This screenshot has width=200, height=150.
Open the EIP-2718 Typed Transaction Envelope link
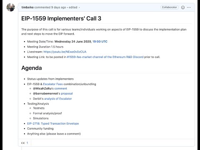[x=53, y=123]
